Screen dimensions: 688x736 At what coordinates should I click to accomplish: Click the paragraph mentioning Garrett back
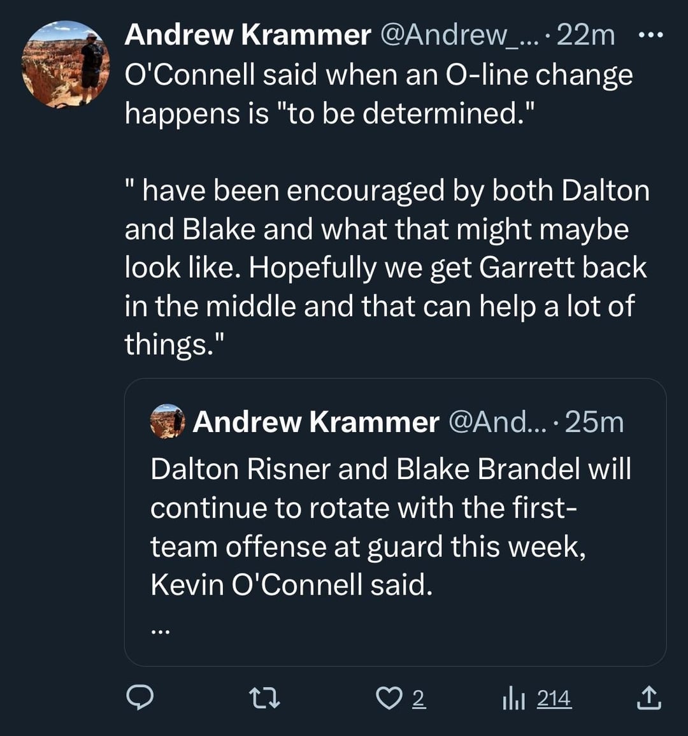tap(386, 268)
